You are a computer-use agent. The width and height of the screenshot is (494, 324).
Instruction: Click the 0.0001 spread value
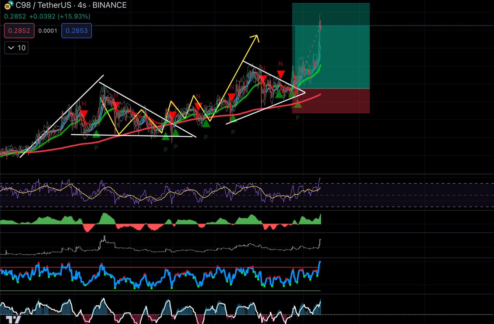point(48,31)
